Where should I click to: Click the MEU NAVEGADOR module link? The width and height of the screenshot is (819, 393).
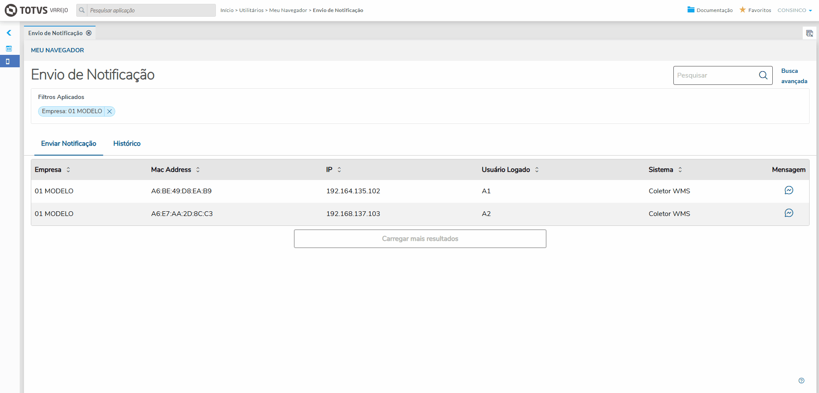(57, 50)
